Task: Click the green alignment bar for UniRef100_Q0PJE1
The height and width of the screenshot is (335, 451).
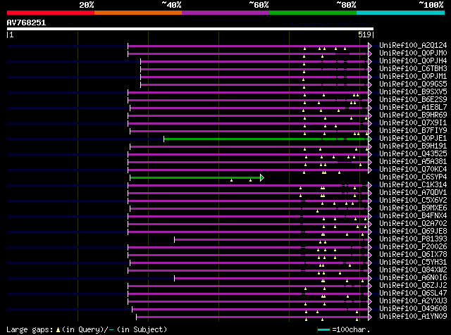Action: tap(266, 139)
